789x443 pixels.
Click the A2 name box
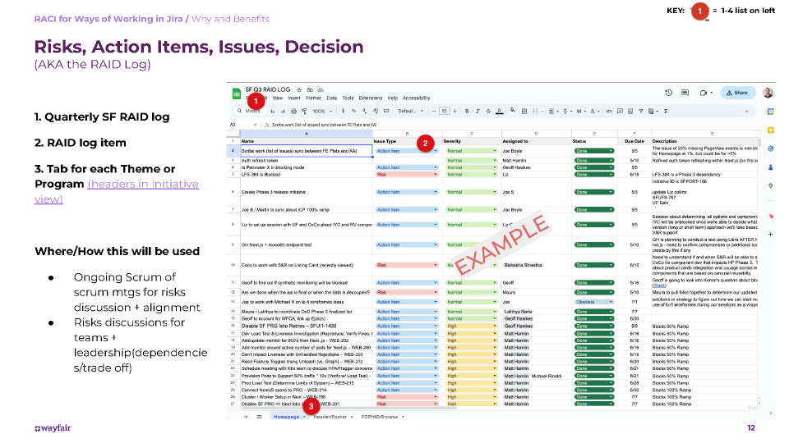click(x=243, y=125)
